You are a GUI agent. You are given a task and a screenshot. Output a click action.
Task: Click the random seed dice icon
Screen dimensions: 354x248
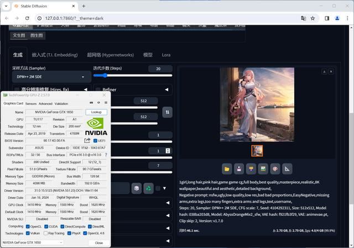click(137, 188)
